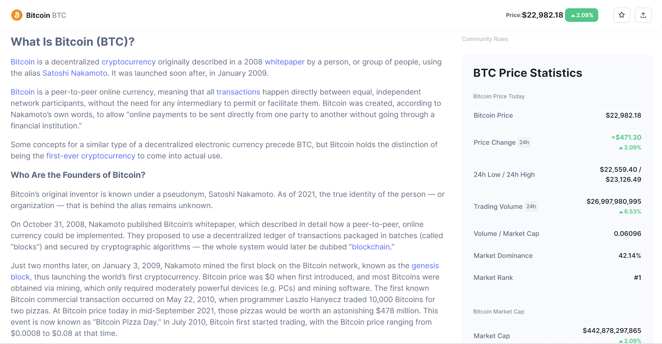Click the Market Rank #1 value
662x344 pixels.
[x=637, y=278]
